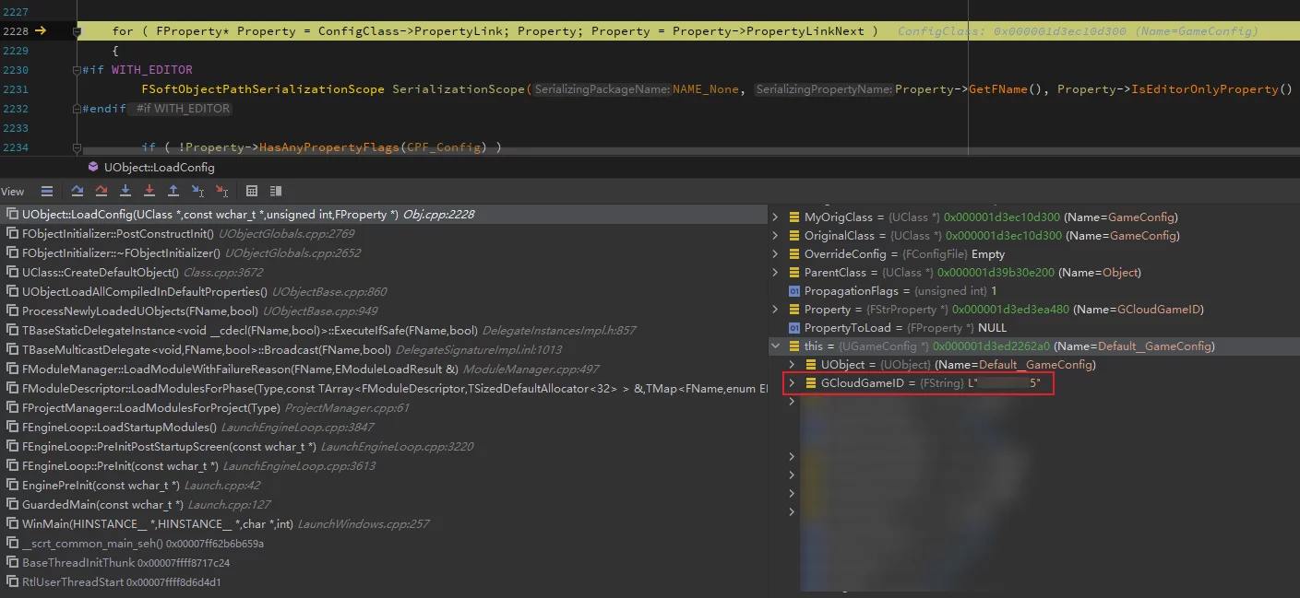
Task: Collapse the expanded 'this' variable node
Action: tap(775, 346)
